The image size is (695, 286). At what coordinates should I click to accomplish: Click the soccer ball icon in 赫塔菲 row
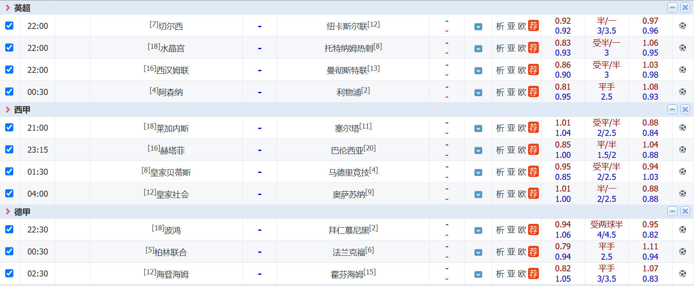pos(682,150)
